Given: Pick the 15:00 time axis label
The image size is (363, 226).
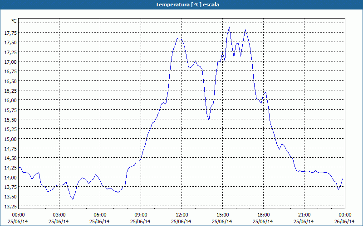Looking at the screenshot, I should coord(222,215).
